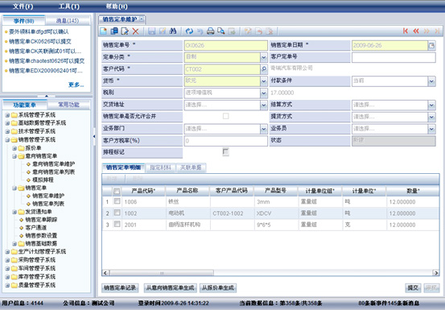Image resolution: width=445 pixels, height=310 pixels.
Task: Collapse the left sidebar with arrow handle
Action: click(x=94, y=137)
